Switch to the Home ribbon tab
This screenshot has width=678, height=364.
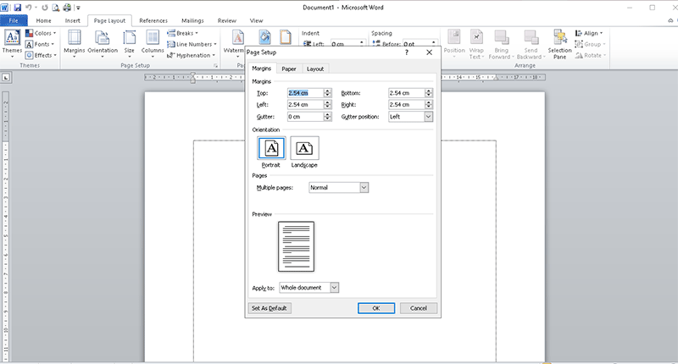(x=44, y=20)
